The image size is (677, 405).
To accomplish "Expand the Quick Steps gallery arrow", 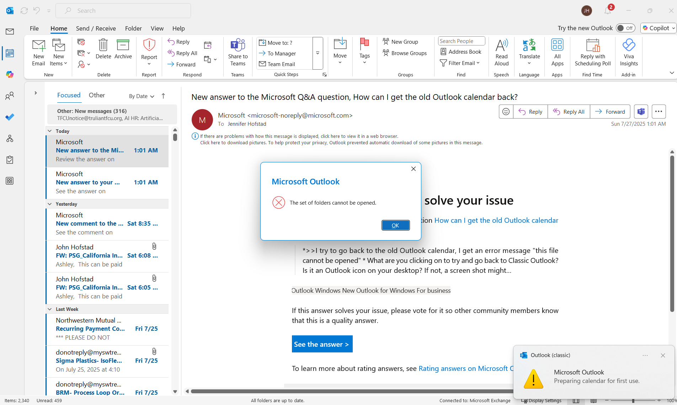I will pyautogui.click(x=318, y=53).
